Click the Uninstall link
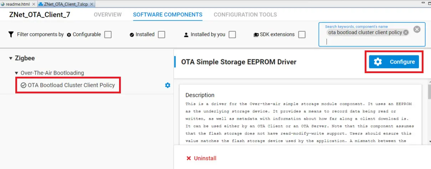The height and width of the screenshot is (169, 431). click(205, 158)
